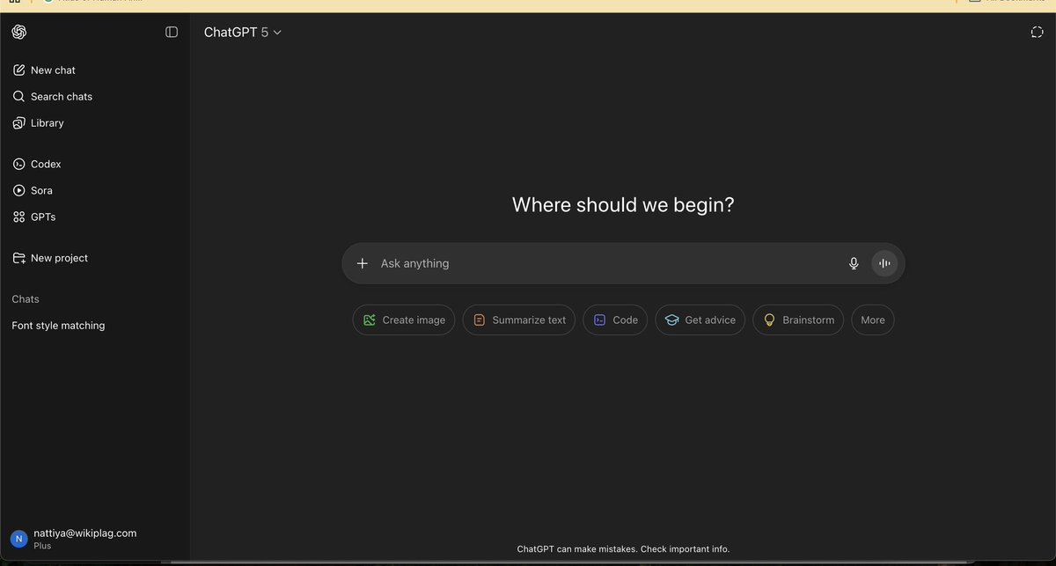This screenshot has height=566, width=1056.
Task: Collapse the sidebar with the panel toggle icon
Action: (172, 32)
